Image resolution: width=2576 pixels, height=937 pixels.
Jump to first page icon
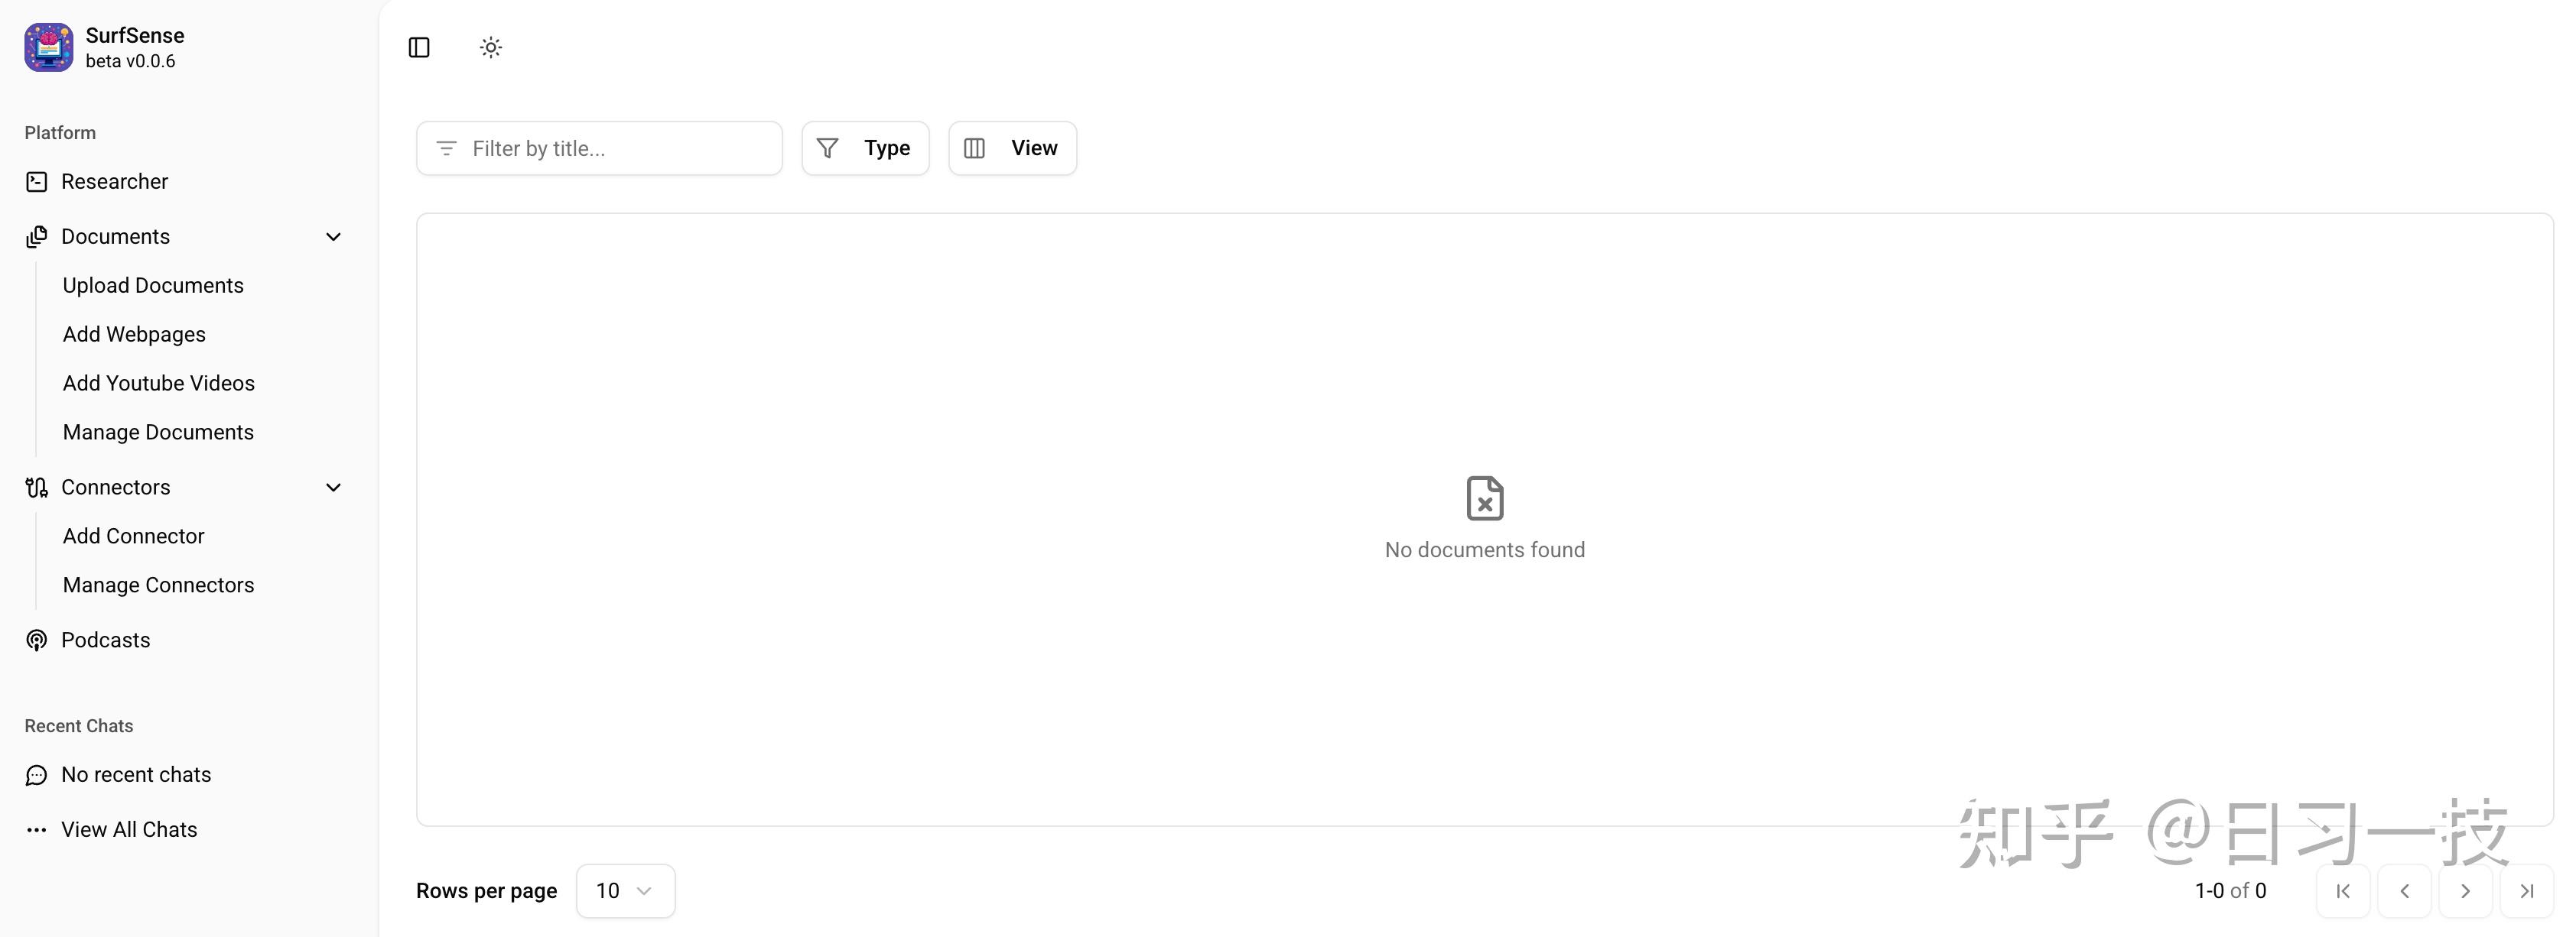(x=2343, y=891)
